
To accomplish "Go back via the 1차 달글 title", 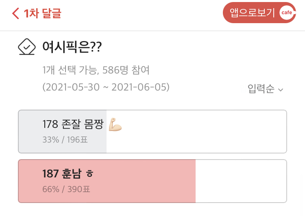I will [x=43, y=13].
